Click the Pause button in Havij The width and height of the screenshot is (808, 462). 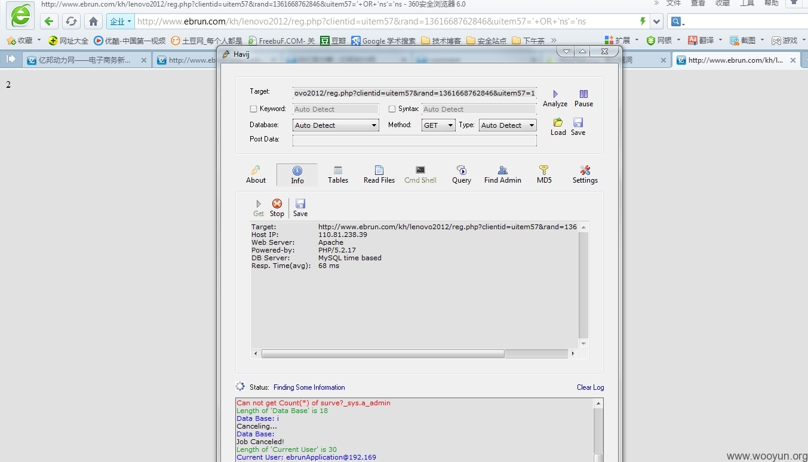tap(583, 98)
